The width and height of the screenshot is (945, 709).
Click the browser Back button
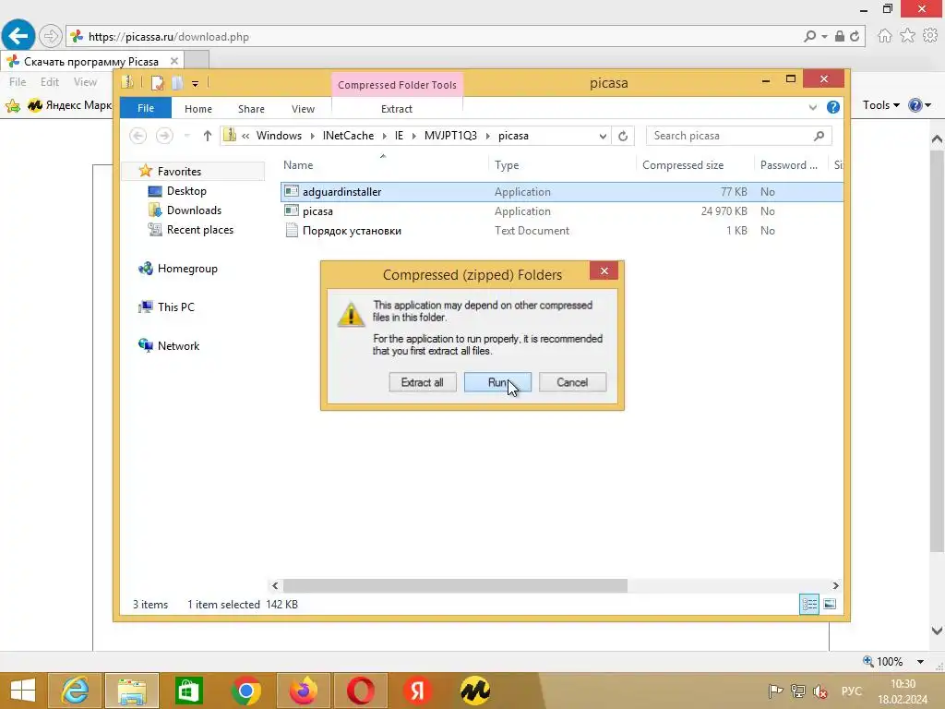click(x=18, y=36)
